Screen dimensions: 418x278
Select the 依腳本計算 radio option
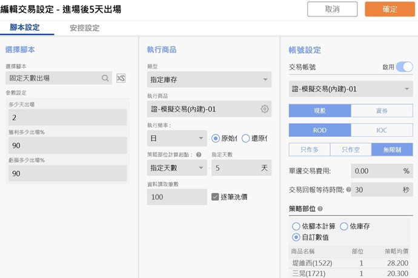(x=296, y=226)
